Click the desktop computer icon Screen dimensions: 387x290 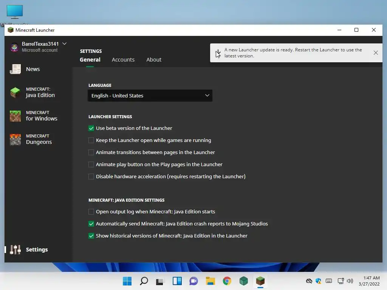click(15, 12)
